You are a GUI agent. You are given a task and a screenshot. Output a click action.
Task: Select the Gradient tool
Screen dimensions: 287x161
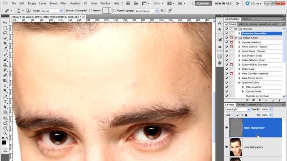click(5, 80)
